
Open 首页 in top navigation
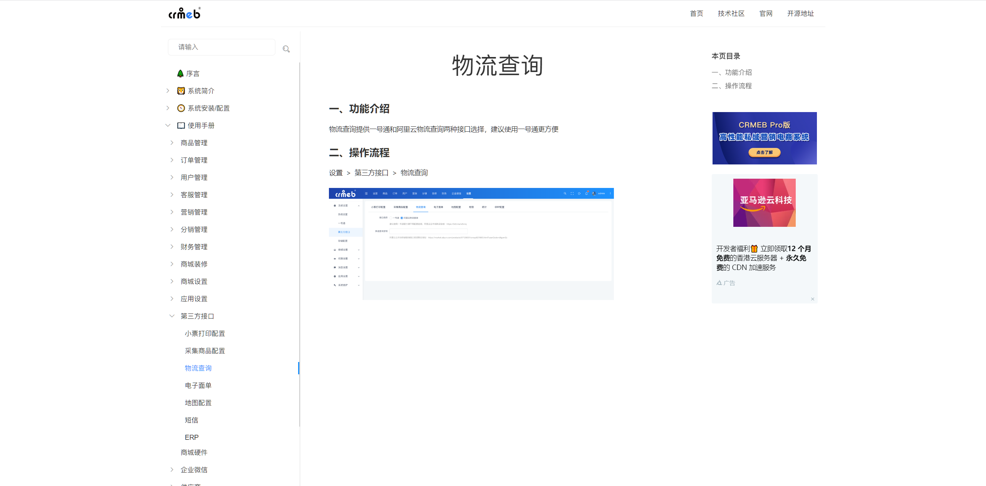pos(696,13)
